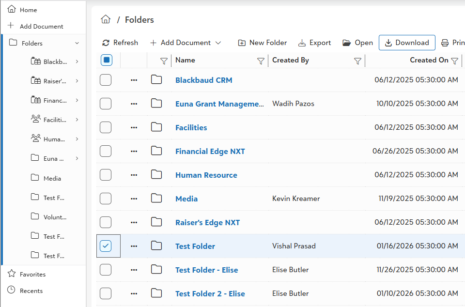Expand the Raiser'... tree item chevron
Image resolution: width=465 pixels, height=307 pixels.
coord(77,81)
